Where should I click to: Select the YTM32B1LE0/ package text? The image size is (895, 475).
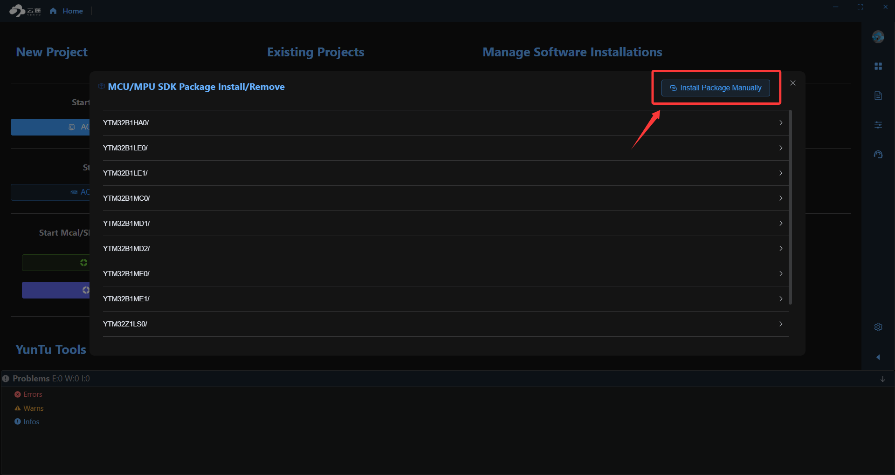pyautogui.click(x=125, y=148)
